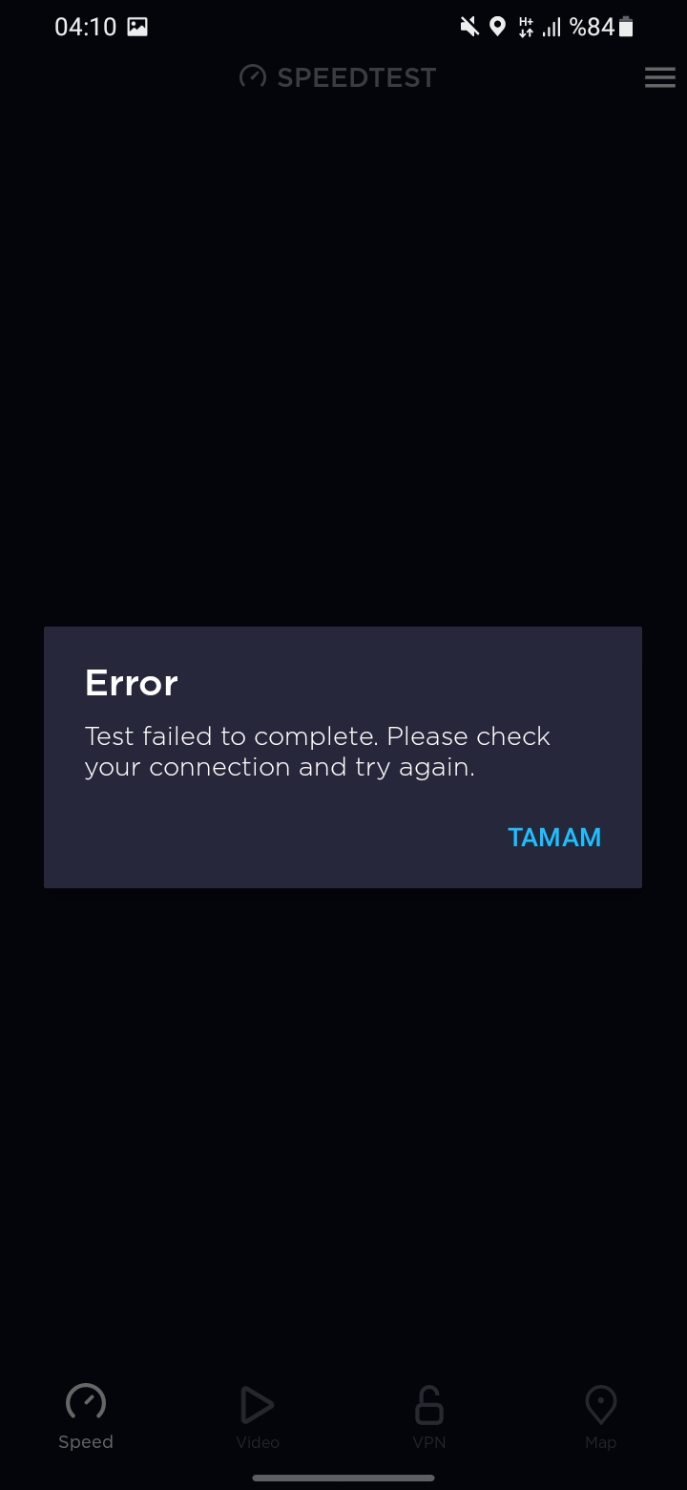Open the Video play icon
This screenshot has width=687, height=1490.
(x=258, y=1405)
